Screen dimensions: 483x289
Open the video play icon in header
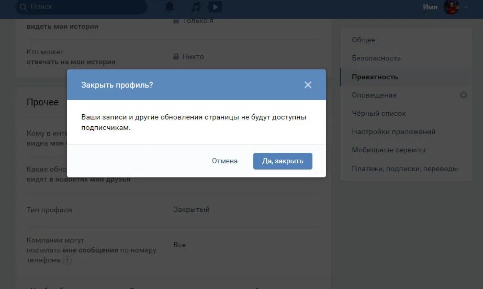215,7
